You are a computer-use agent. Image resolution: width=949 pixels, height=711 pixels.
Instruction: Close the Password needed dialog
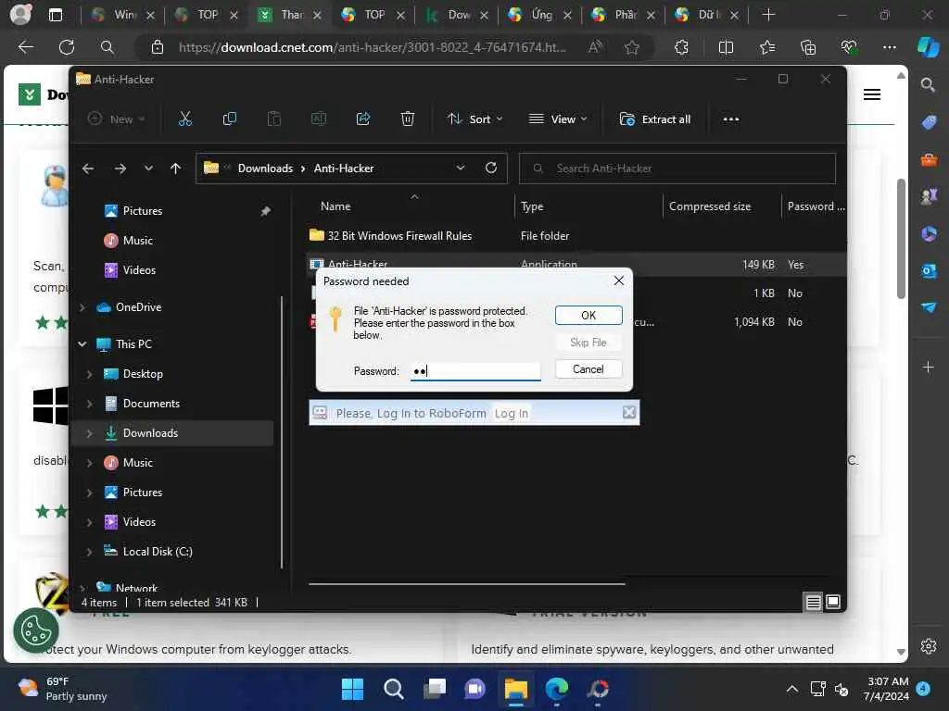pyautogui.click(x=618, y=281)
